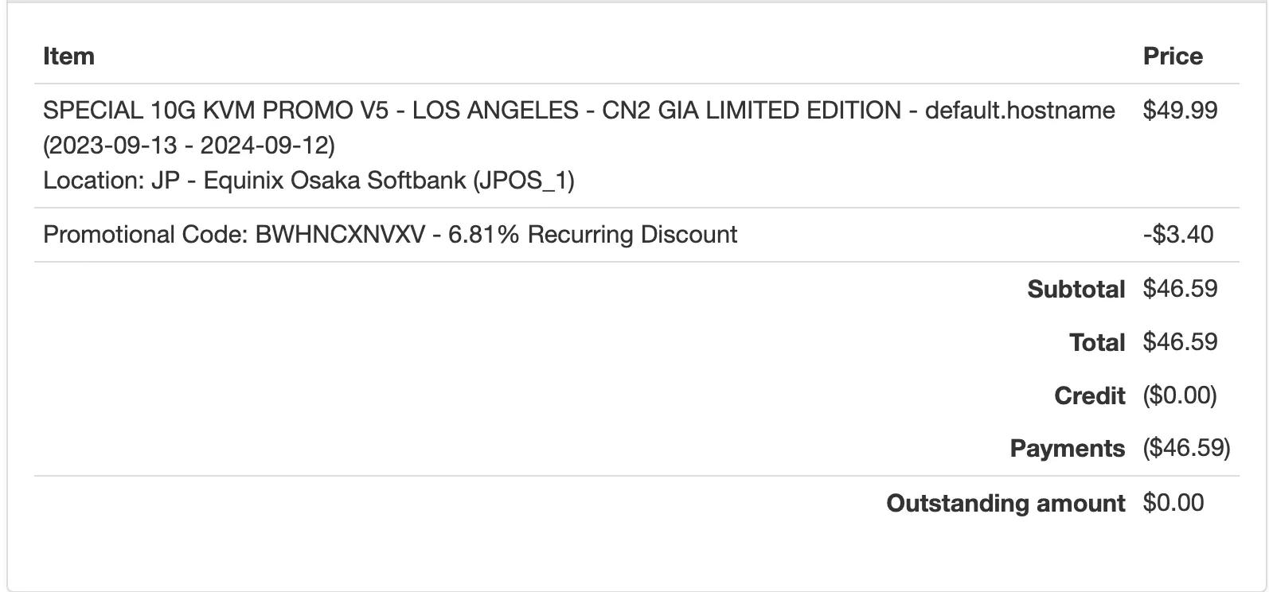Click the Credit label
Viewport: 1269px width, 592px height.
(x=1089, y=395)
